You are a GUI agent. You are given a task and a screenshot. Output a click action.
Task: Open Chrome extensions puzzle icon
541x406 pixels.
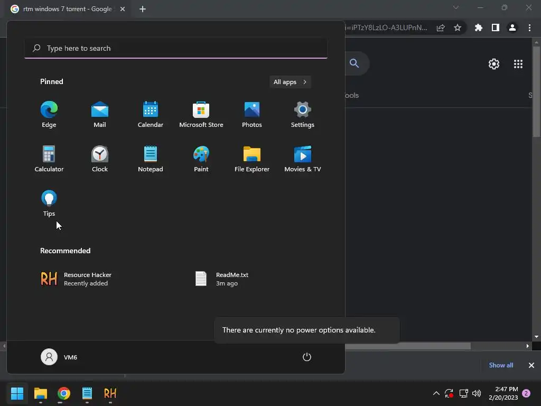click(479, 27)
